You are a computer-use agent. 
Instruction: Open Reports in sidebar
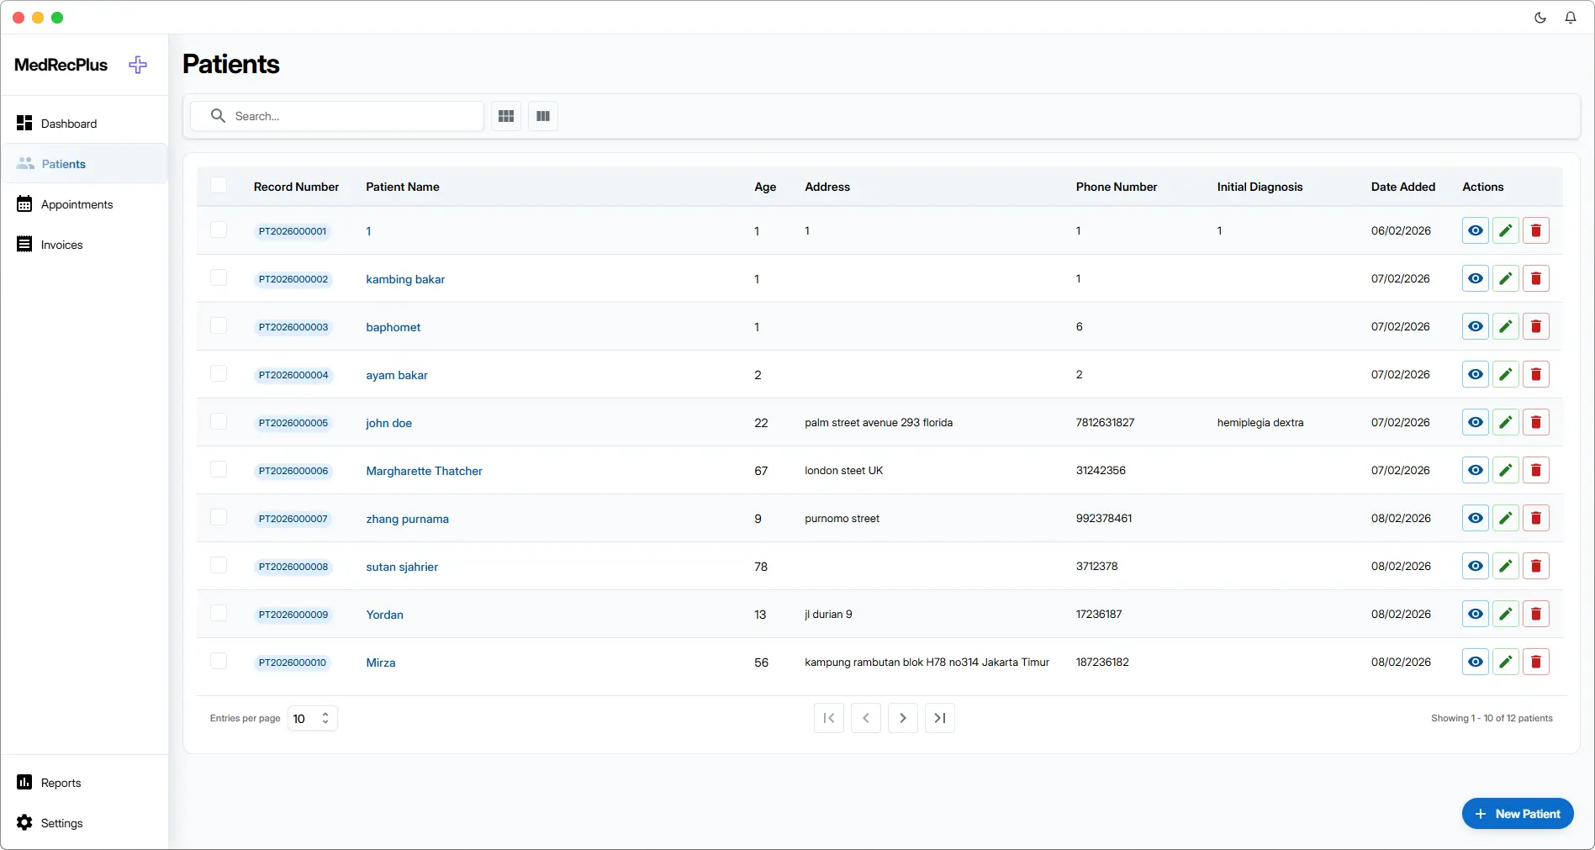click(x=84, y=783)
